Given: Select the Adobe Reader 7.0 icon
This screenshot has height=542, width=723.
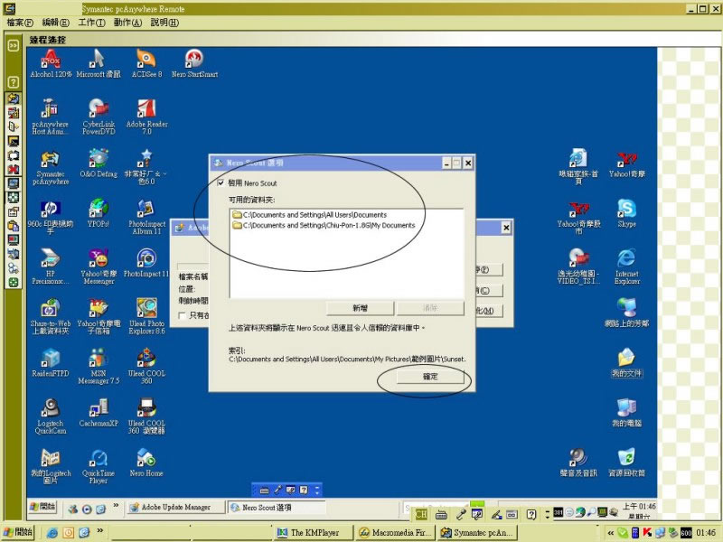Looking at the screenshot, I should pos(146,117).
